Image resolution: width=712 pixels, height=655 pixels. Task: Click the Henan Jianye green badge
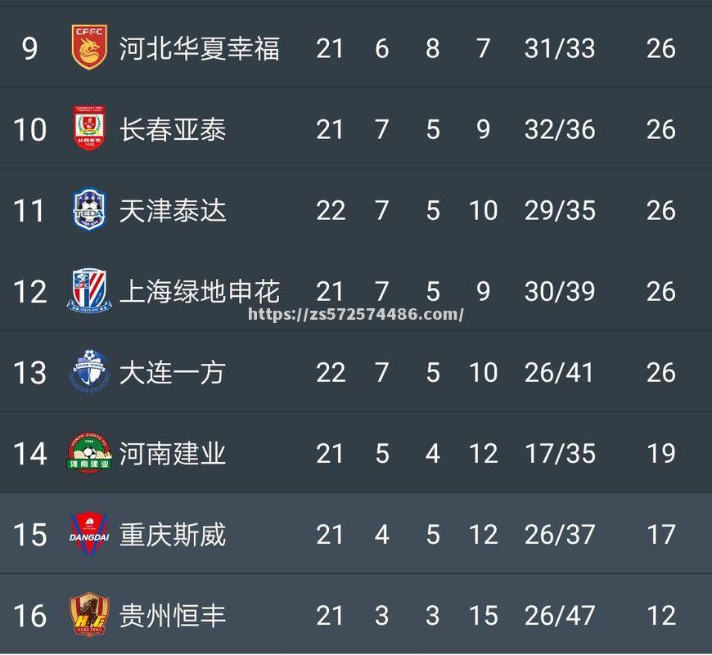pos(89,451)
